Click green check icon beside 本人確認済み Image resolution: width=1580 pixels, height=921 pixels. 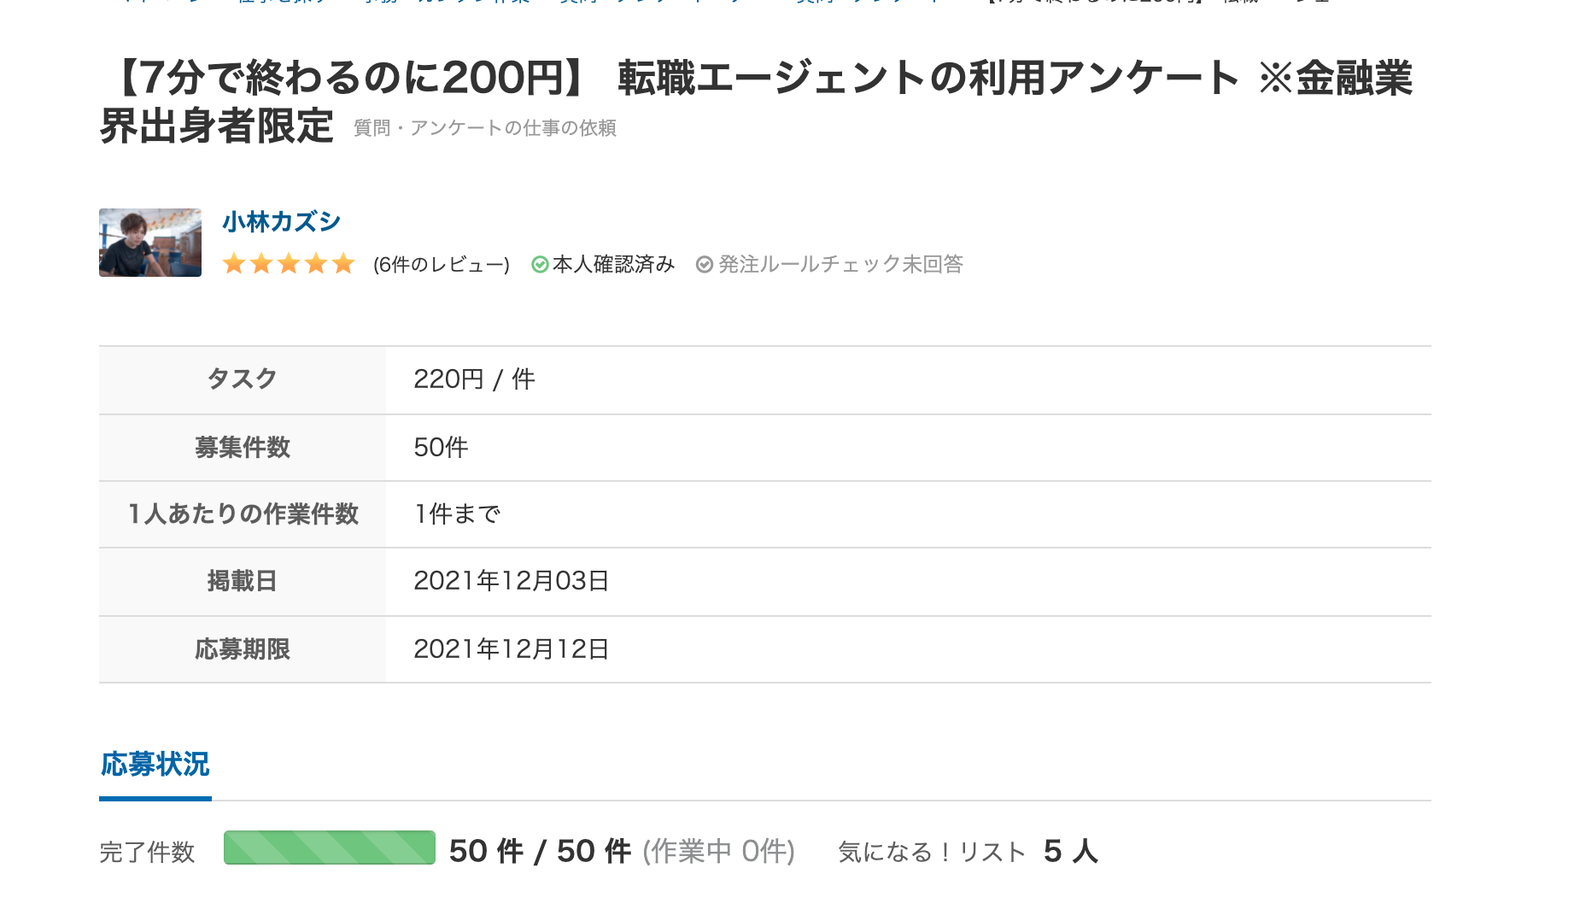(540, 265)
